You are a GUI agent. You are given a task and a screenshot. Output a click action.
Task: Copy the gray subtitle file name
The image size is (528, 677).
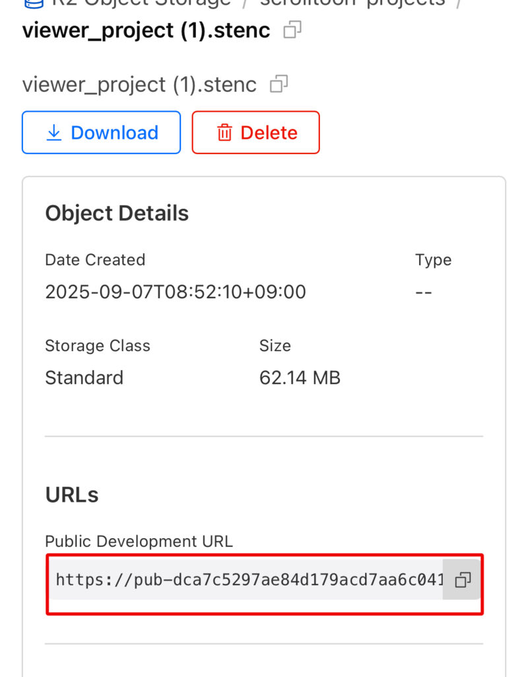click(279, 85)
